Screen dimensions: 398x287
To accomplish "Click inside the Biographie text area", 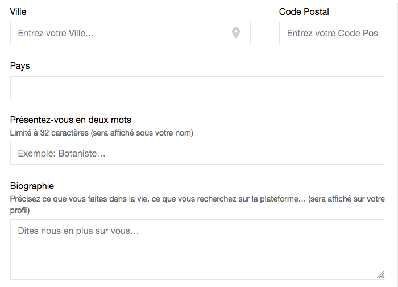I will point(198,249).
